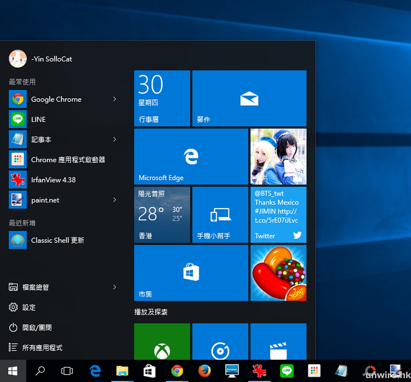Open the Photos cosplay thumbnail tile
411x382 pixels.
click(x=278, y=157)
